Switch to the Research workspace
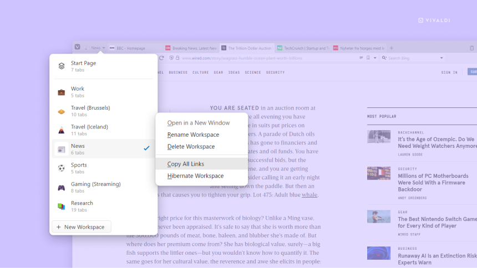The image size is (477, 268). (103, 206)
